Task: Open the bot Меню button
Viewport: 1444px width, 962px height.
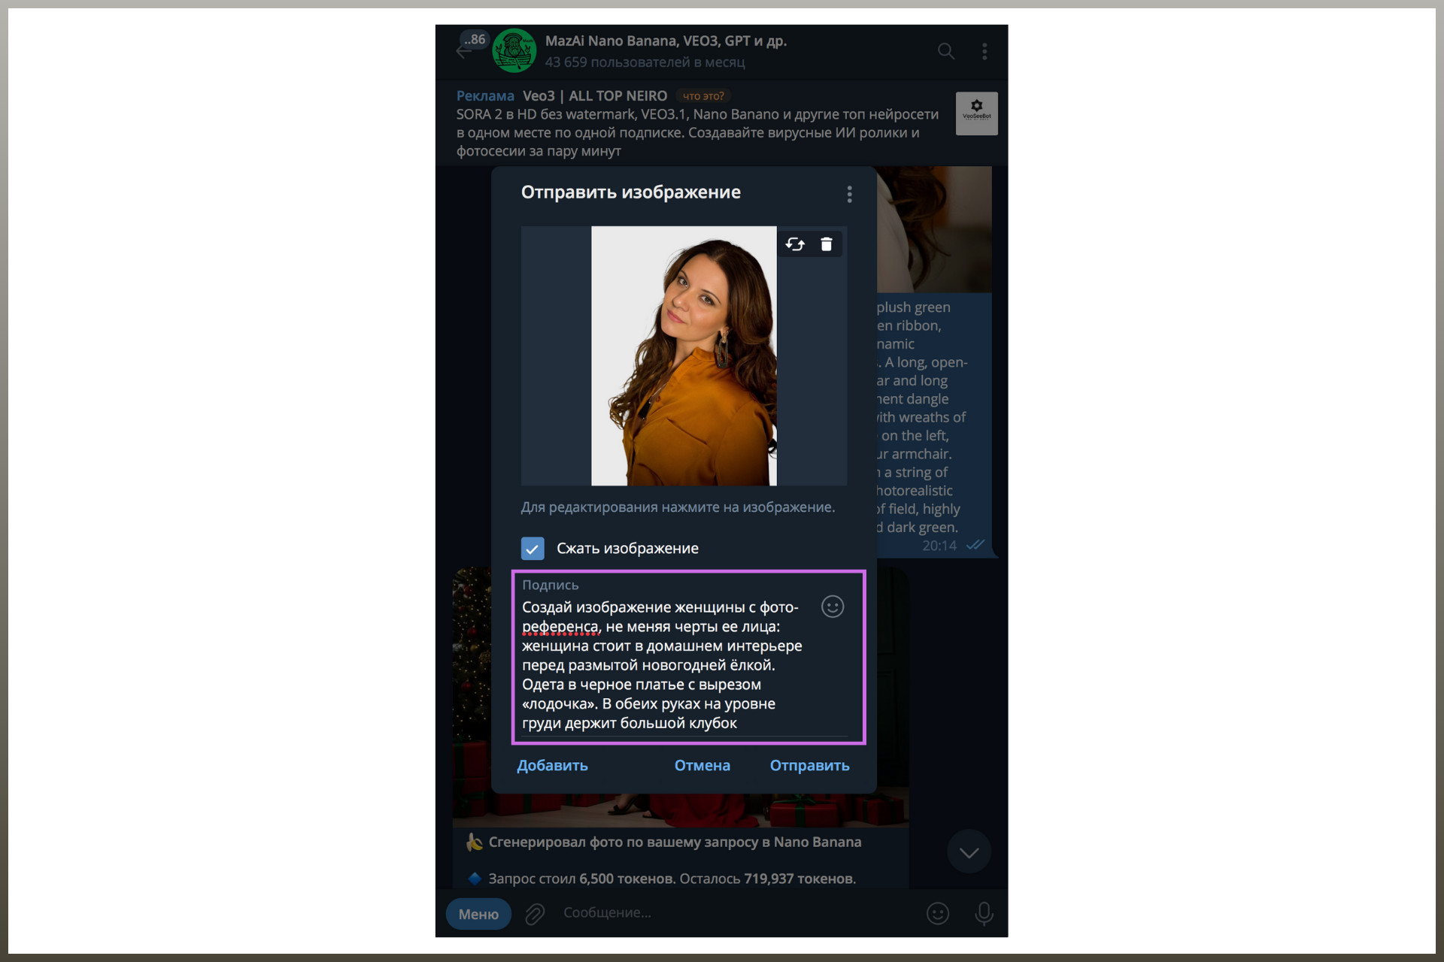Action: pos(478,914)
